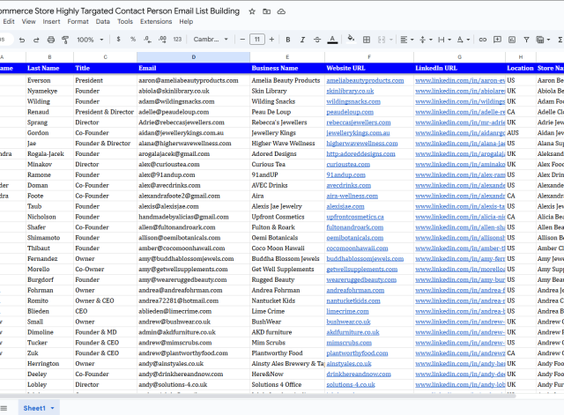
Task: Select cell aaron@ameliabeautyproducts.com
Action: 194,80
